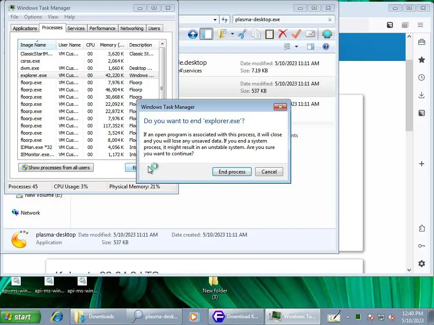434x325 pixels.
Task: Open passwords key icon in sidebar
Action: pos(422,246)
